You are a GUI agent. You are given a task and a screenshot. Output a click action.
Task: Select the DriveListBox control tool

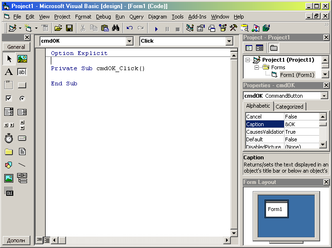22,138
